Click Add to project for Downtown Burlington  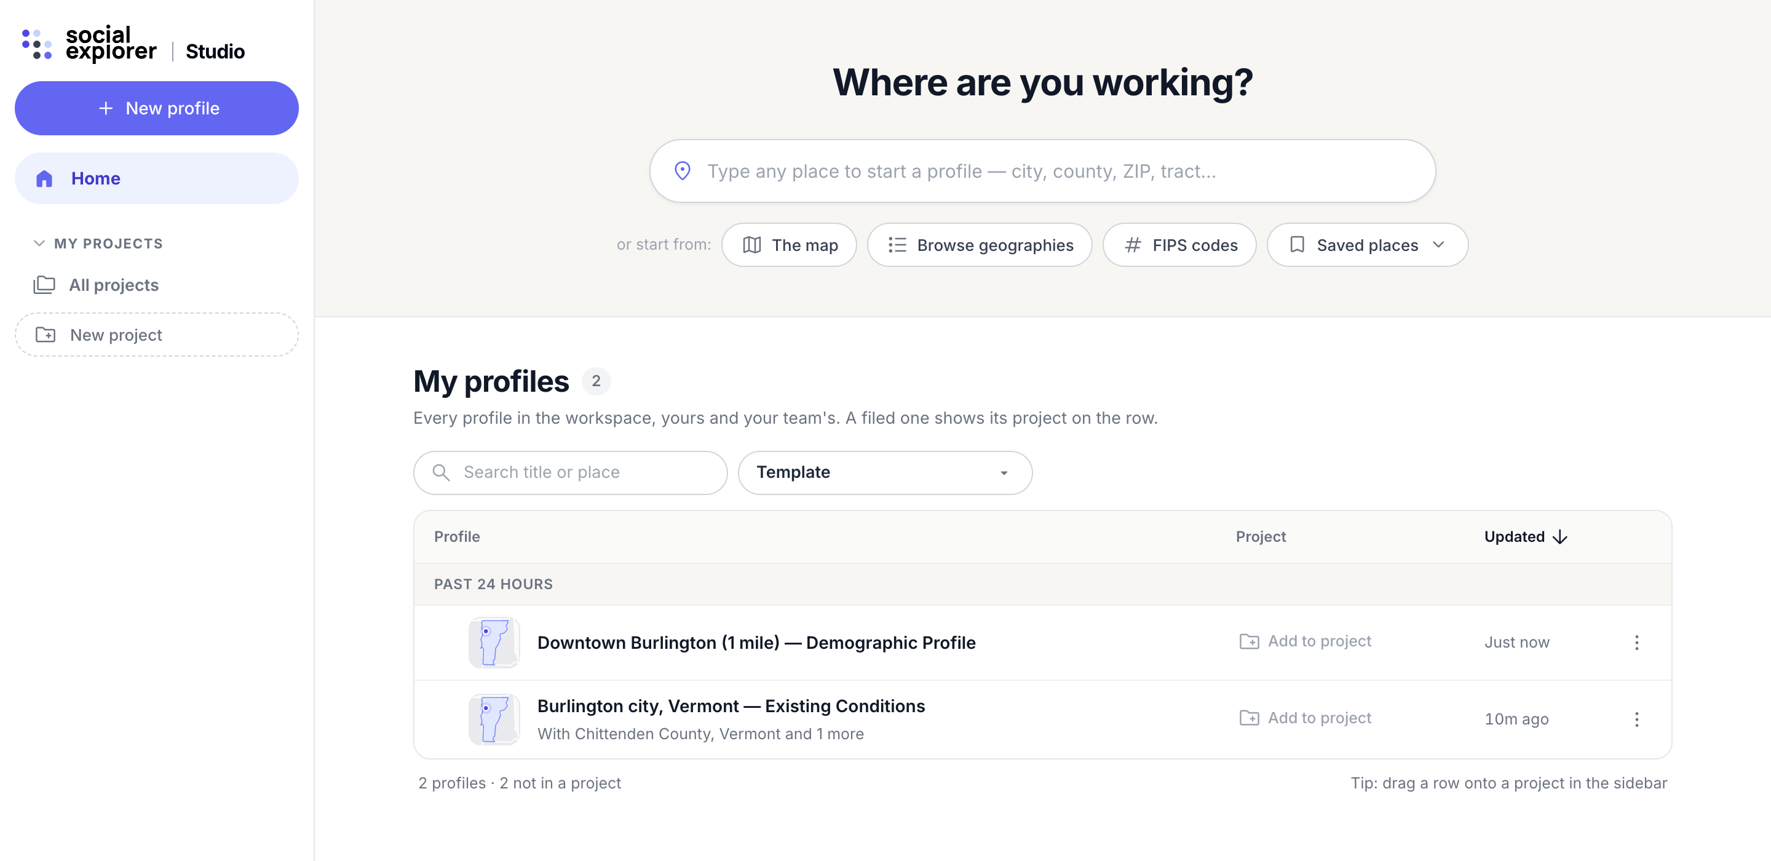1305,641
